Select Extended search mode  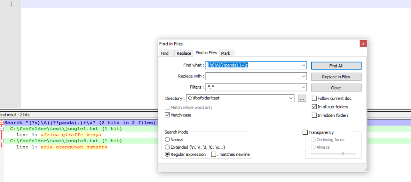coord(168,147)
